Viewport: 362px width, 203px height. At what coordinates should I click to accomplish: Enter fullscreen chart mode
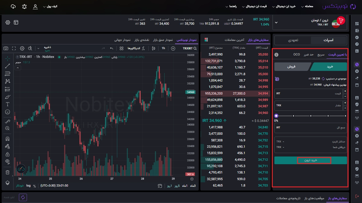14,48
